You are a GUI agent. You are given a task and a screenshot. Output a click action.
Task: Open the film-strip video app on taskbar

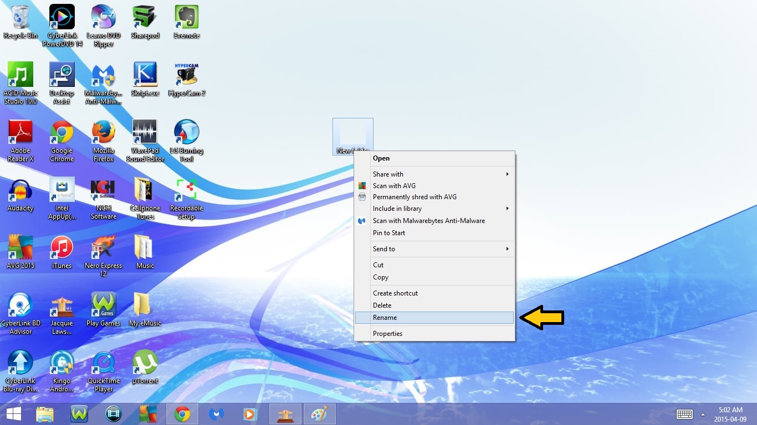click(114, 414)
